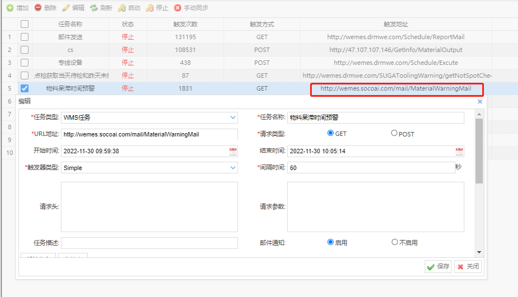The height and width of the screenshot is (297, 518).
Task: Click the Start (启动) toolbar icon
Action: click(x=122, y=8)
